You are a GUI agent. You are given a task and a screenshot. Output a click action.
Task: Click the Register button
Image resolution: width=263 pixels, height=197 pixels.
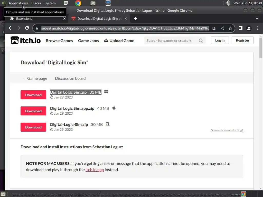pyautogui.click(x=242, y=40)
